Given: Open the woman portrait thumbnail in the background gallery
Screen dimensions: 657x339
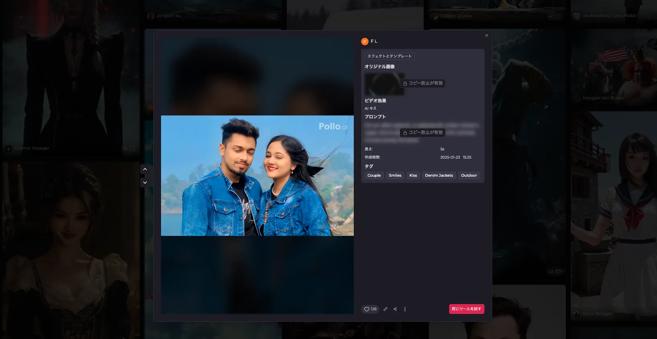Looking at the screenshot, I should pyautogui.click(x=72, y=251).
